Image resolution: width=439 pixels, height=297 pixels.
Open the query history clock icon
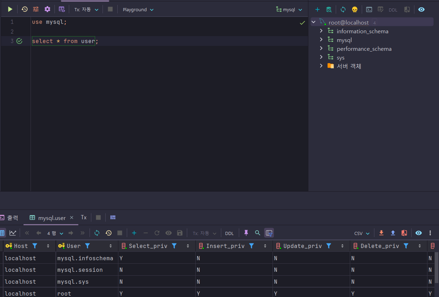coord(25,9)
